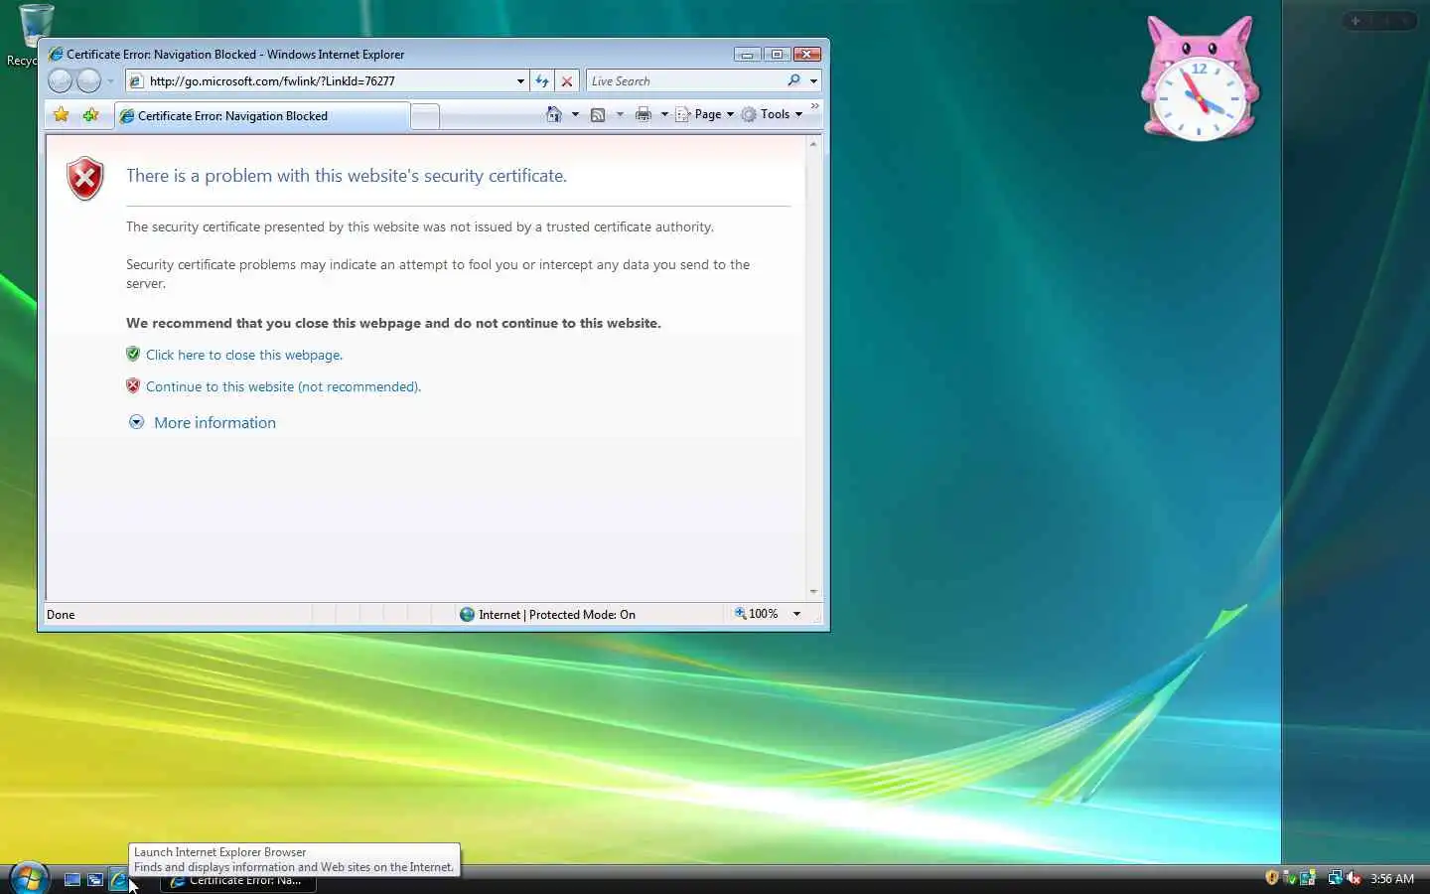Expand the Print dropdown arrow

(664, 114)
